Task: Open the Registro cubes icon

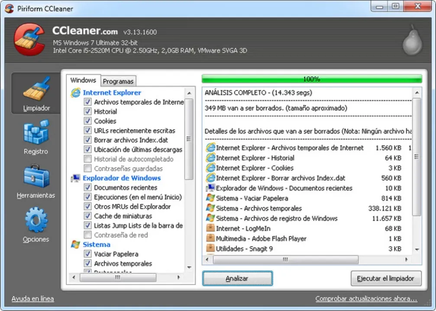Action: click(36, 132)
